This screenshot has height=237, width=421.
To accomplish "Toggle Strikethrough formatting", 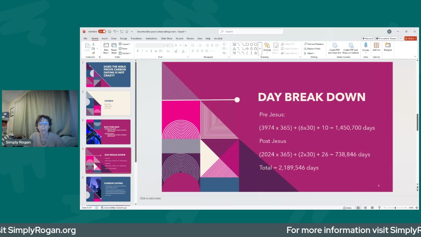I will (156, 51).
